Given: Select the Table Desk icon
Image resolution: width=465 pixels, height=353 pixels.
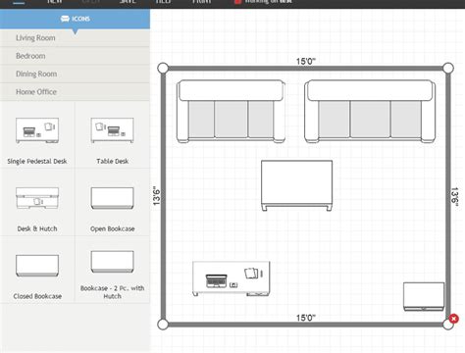Looking at the screenshot, I should (x=112, y=130).
